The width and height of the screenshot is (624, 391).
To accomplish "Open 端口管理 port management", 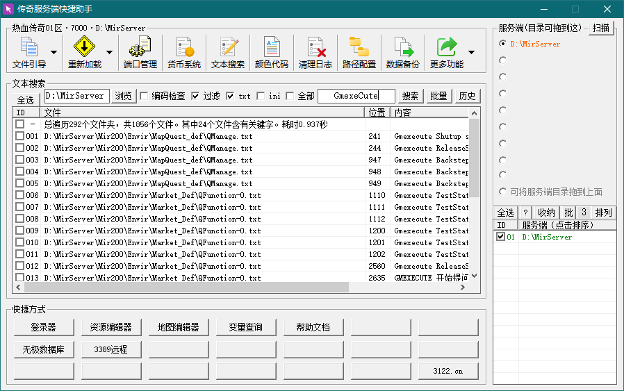I will point(140,52).
